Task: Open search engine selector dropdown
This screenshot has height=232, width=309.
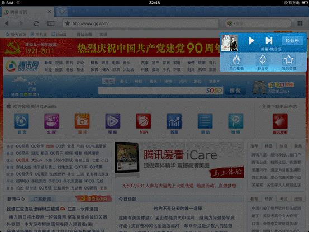Action: point(231,23)
